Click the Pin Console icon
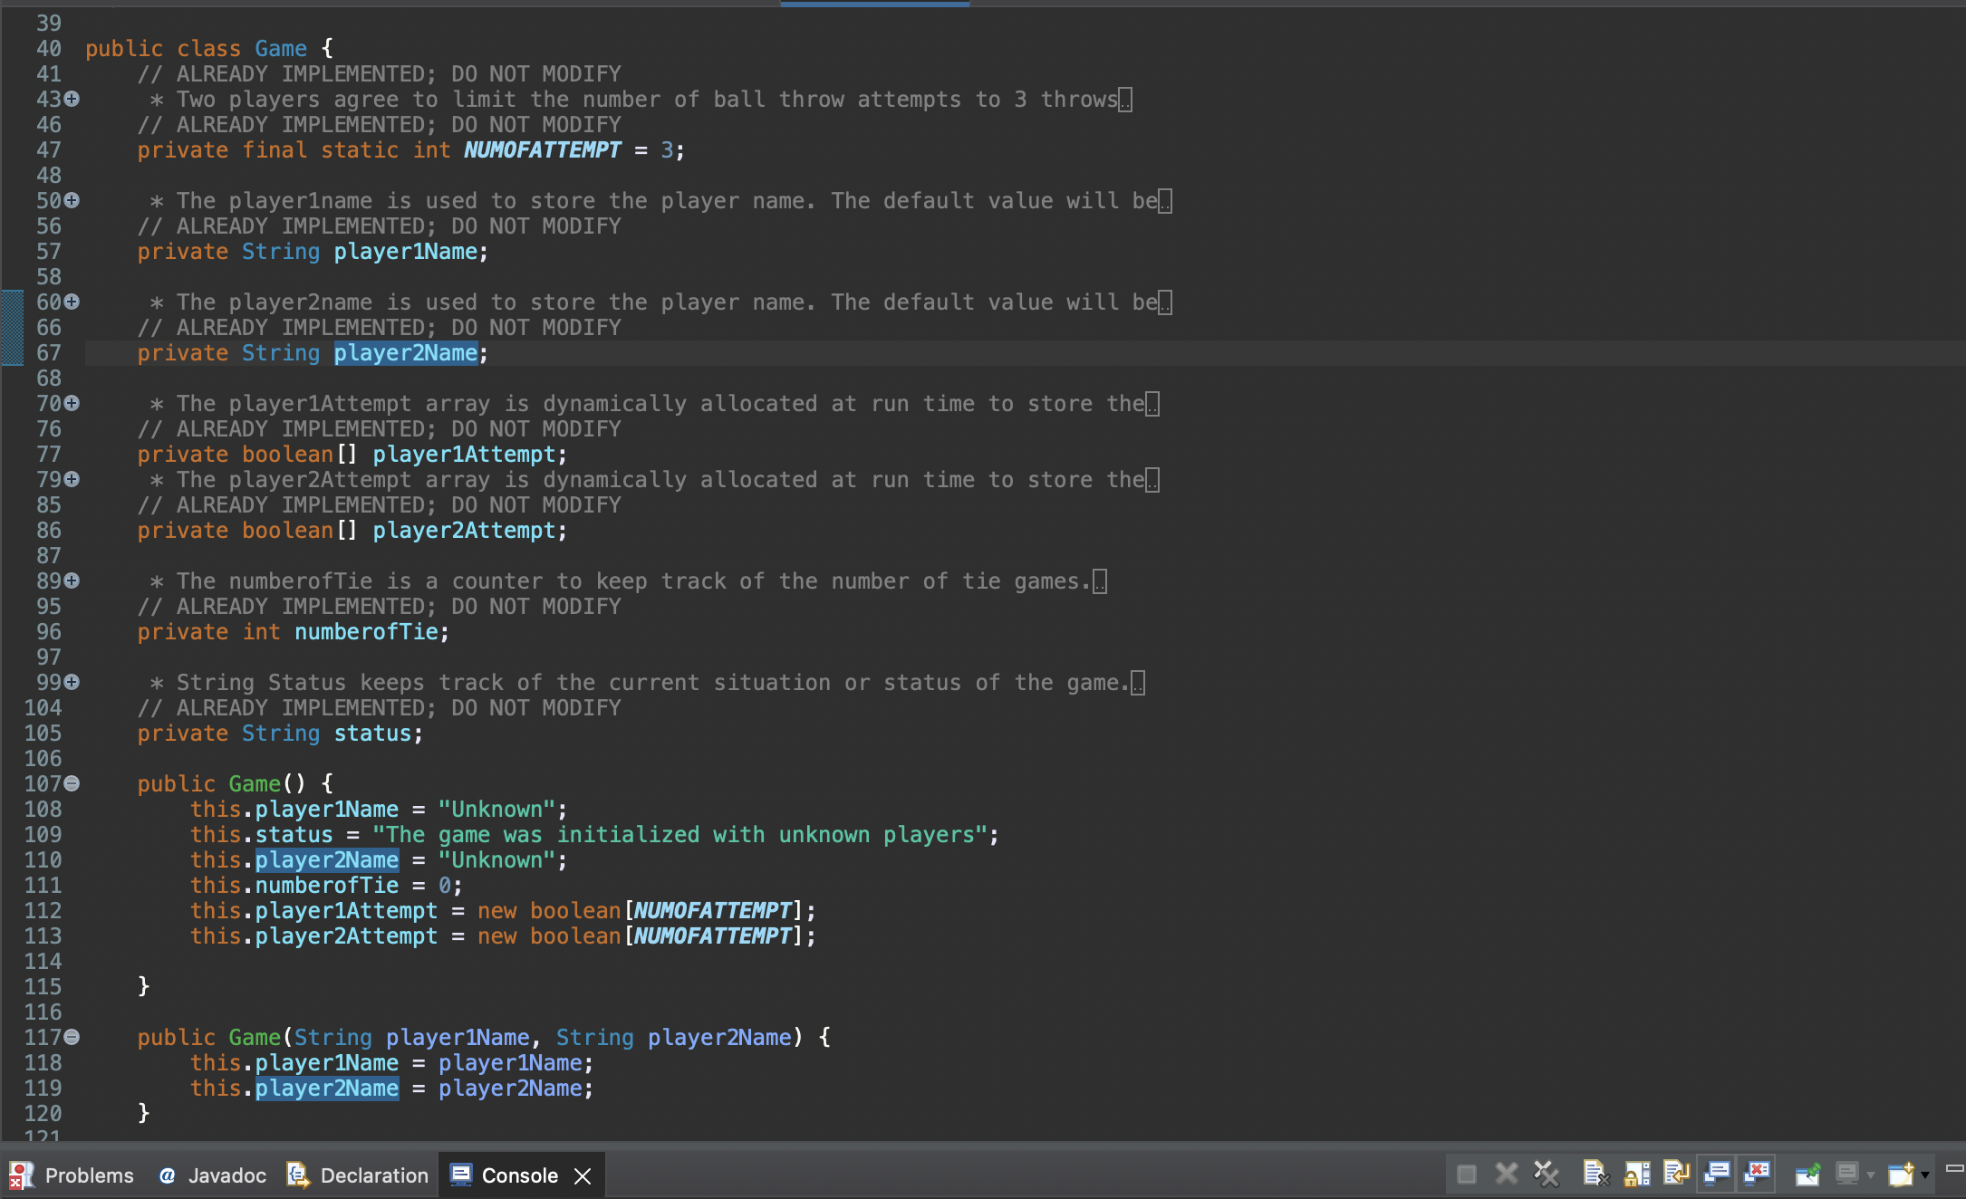The height and width of the screenshot is (1199, 1966). (1807, 1175)
